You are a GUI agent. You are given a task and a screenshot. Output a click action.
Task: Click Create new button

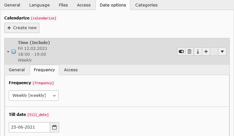tap(22, 28)
